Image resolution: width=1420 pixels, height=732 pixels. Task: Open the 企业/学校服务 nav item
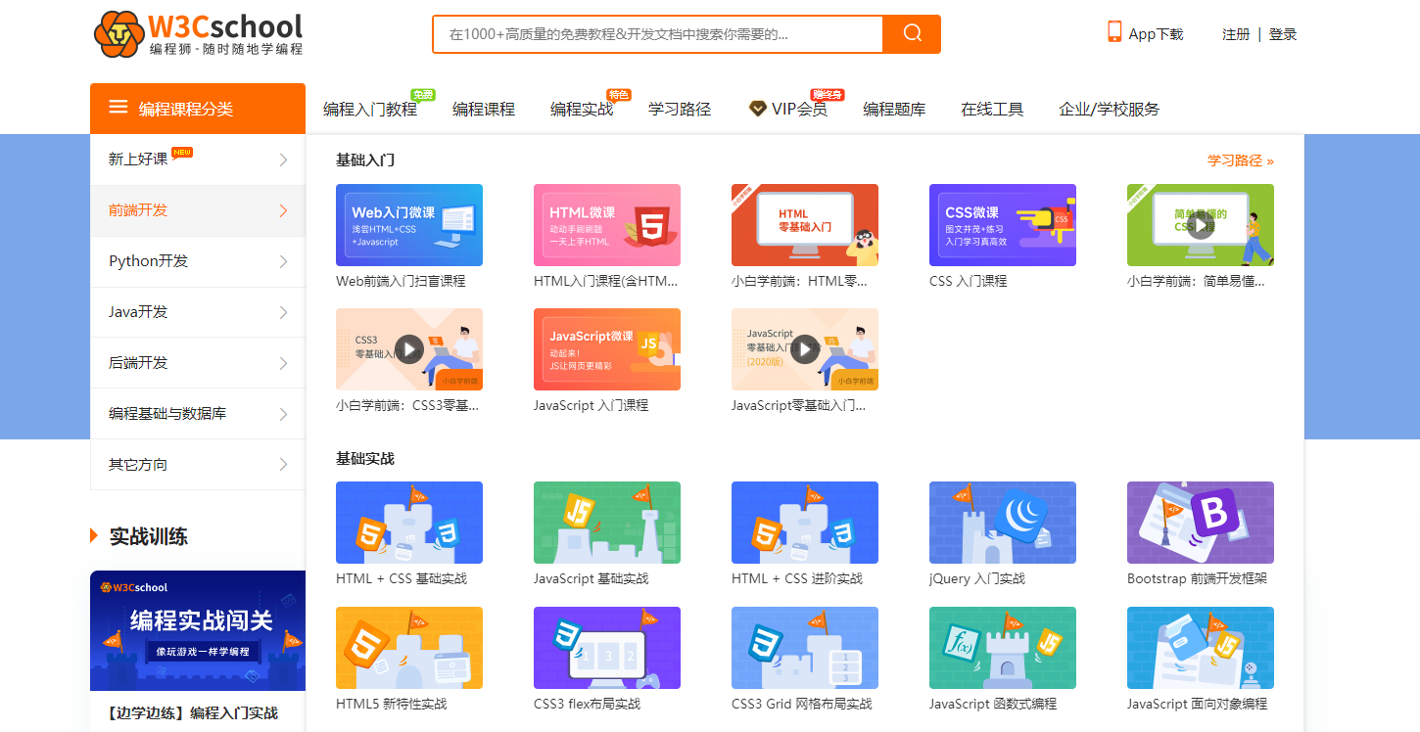1110,109
